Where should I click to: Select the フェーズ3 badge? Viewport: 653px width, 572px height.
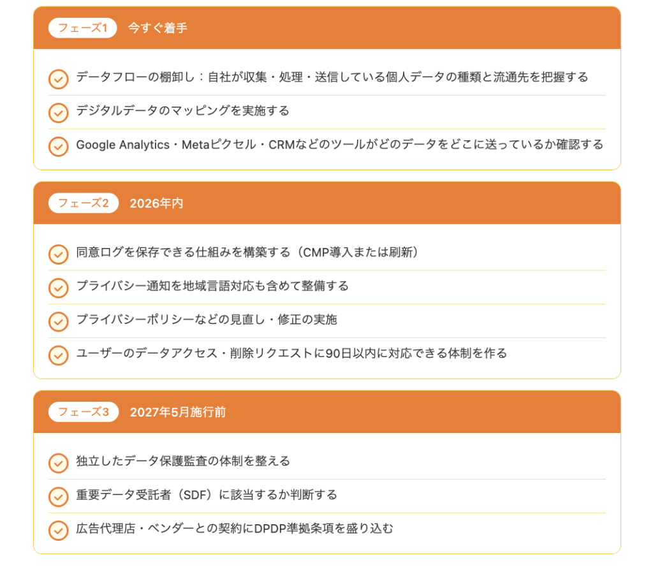point(83,413)
